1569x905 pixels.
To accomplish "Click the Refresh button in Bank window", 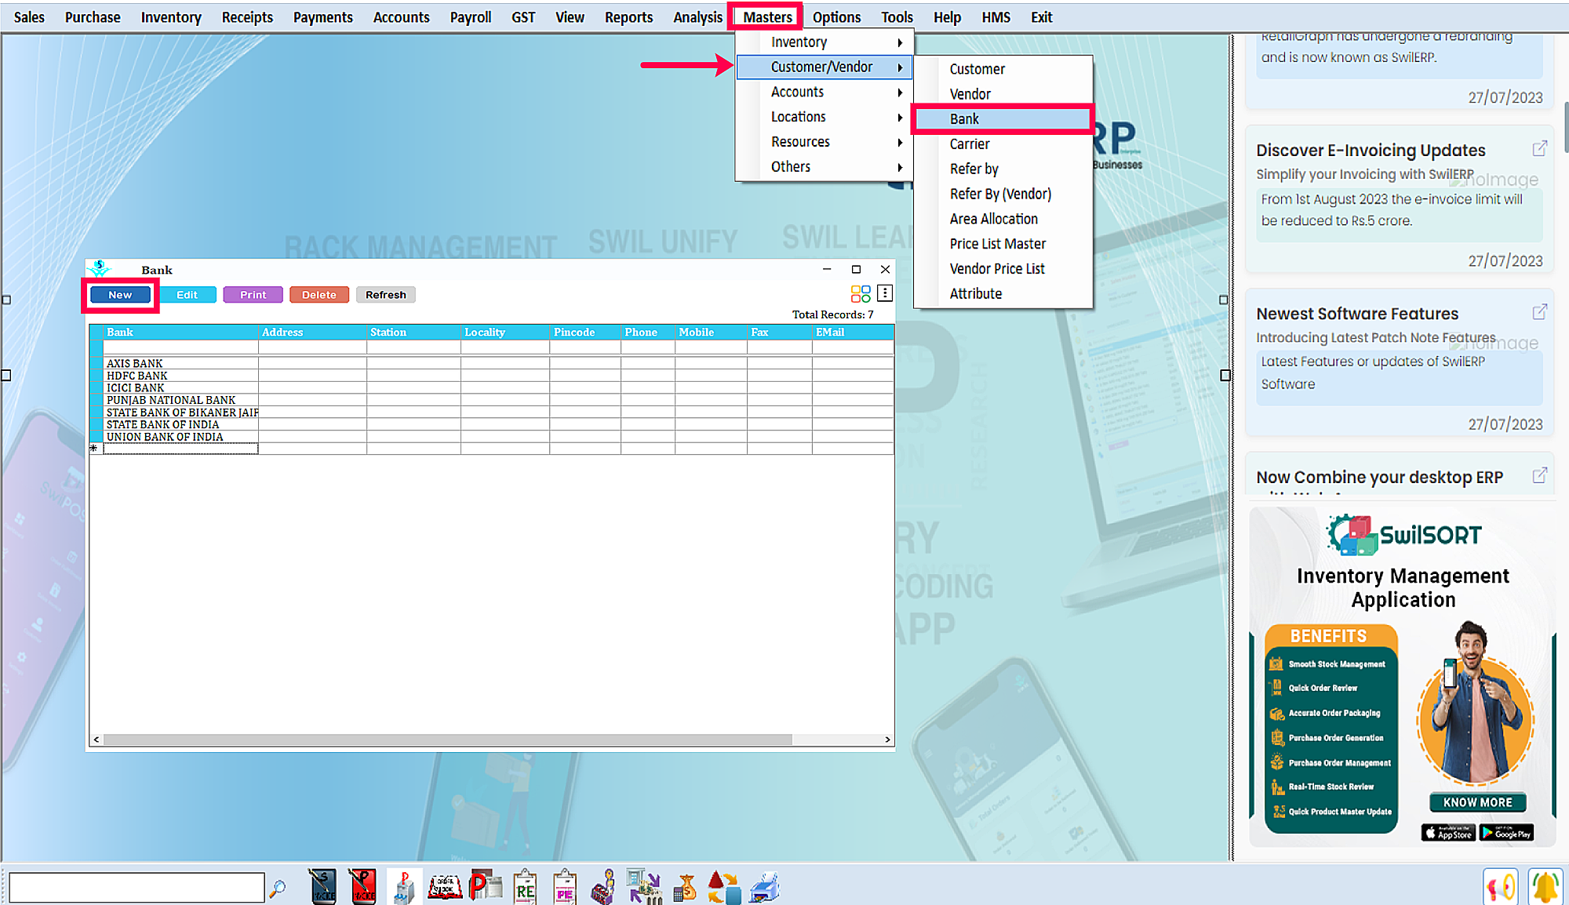I will click(385, 295).
